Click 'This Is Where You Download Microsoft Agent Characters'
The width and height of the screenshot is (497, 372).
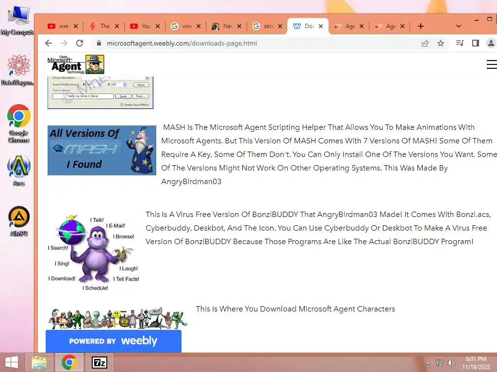[x=296, y=309]
